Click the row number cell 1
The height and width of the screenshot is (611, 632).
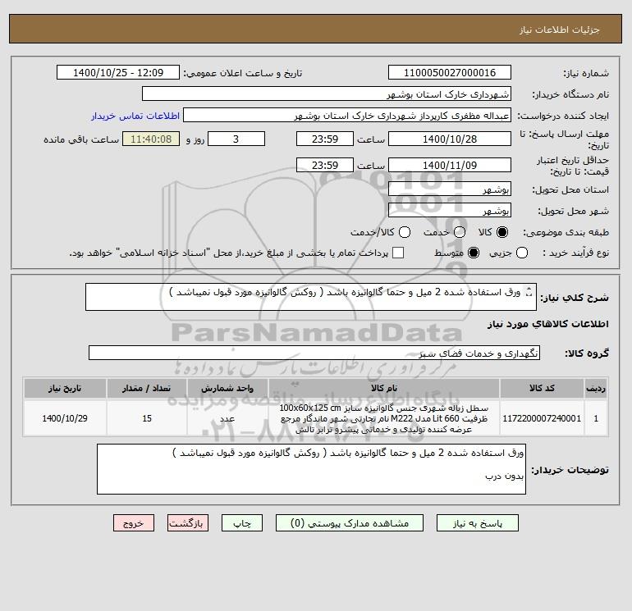coord(596,418)
